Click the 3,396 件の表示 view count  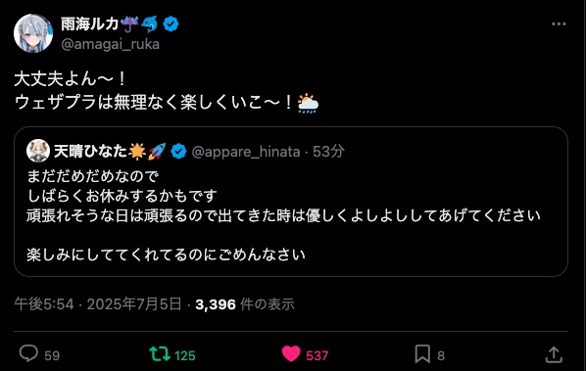[x=245, y=304]
